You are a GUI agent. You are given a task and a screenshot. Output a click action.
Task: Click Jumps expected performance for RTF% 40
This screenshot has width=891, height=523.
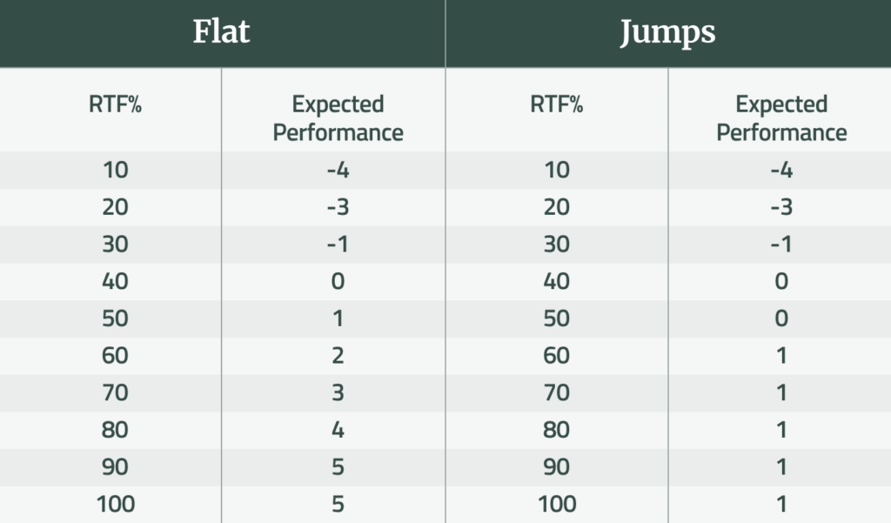(781, 281)
